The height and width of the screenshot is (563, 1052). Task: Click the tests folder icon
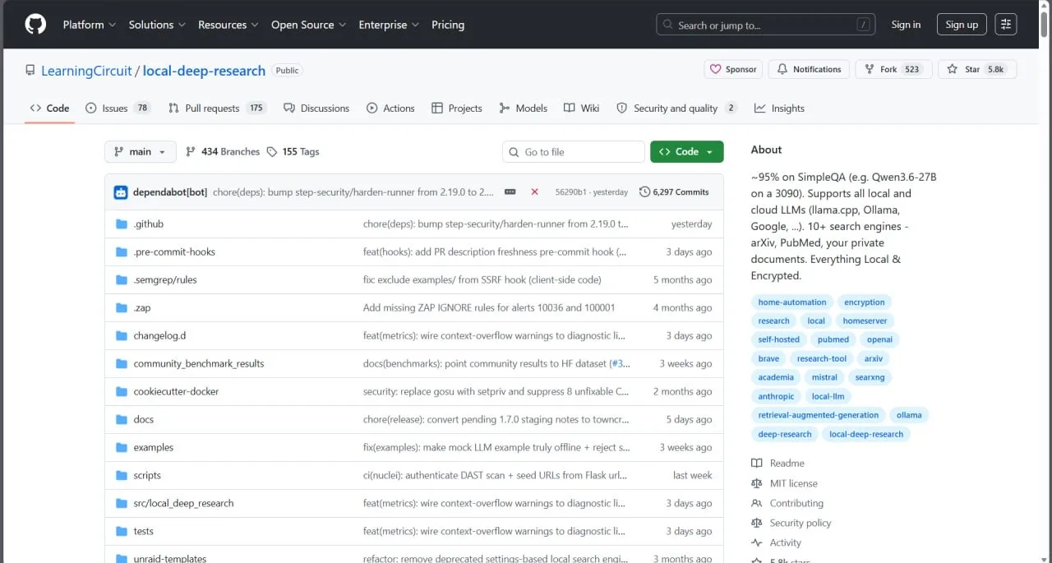point(122,531)
